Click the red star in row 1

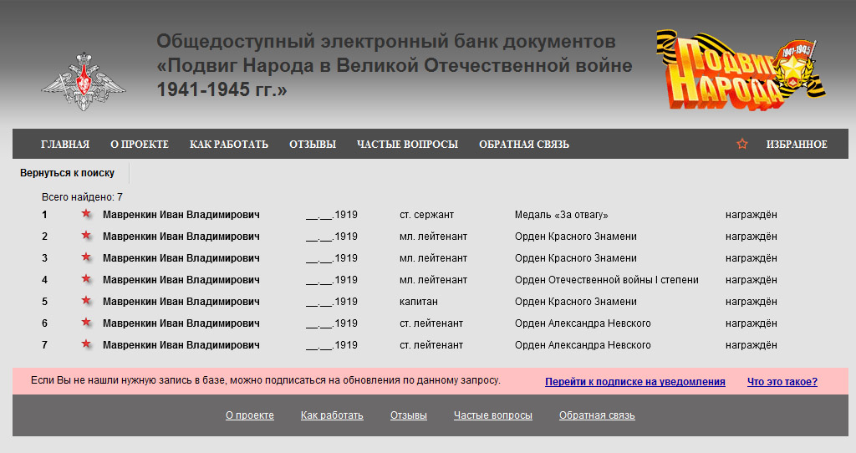pos(85,214)
